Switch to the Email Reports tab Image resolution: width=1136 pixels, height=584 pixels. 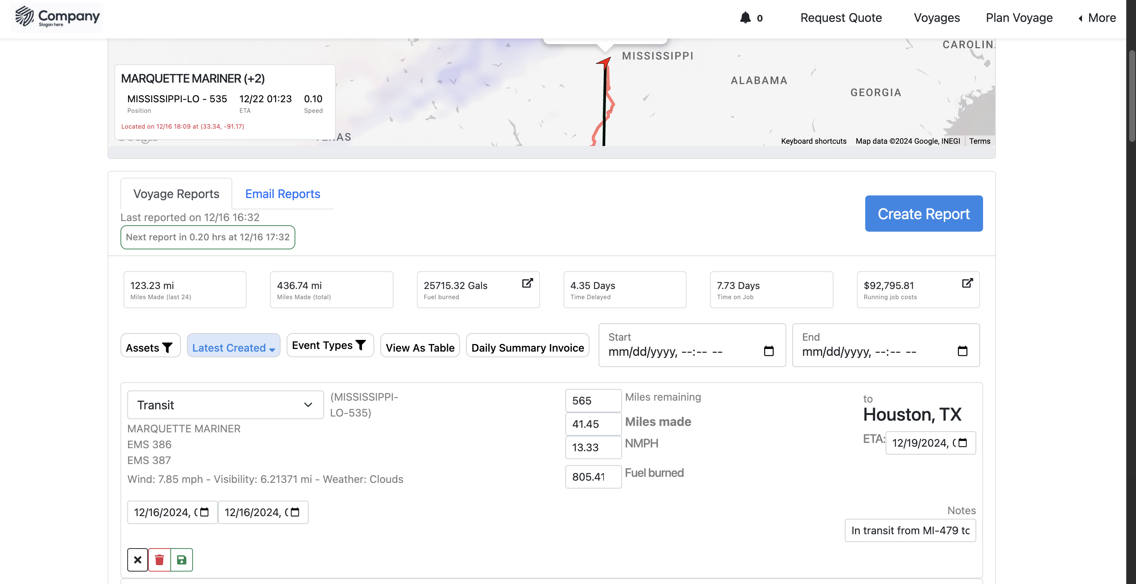pos(282,194)
